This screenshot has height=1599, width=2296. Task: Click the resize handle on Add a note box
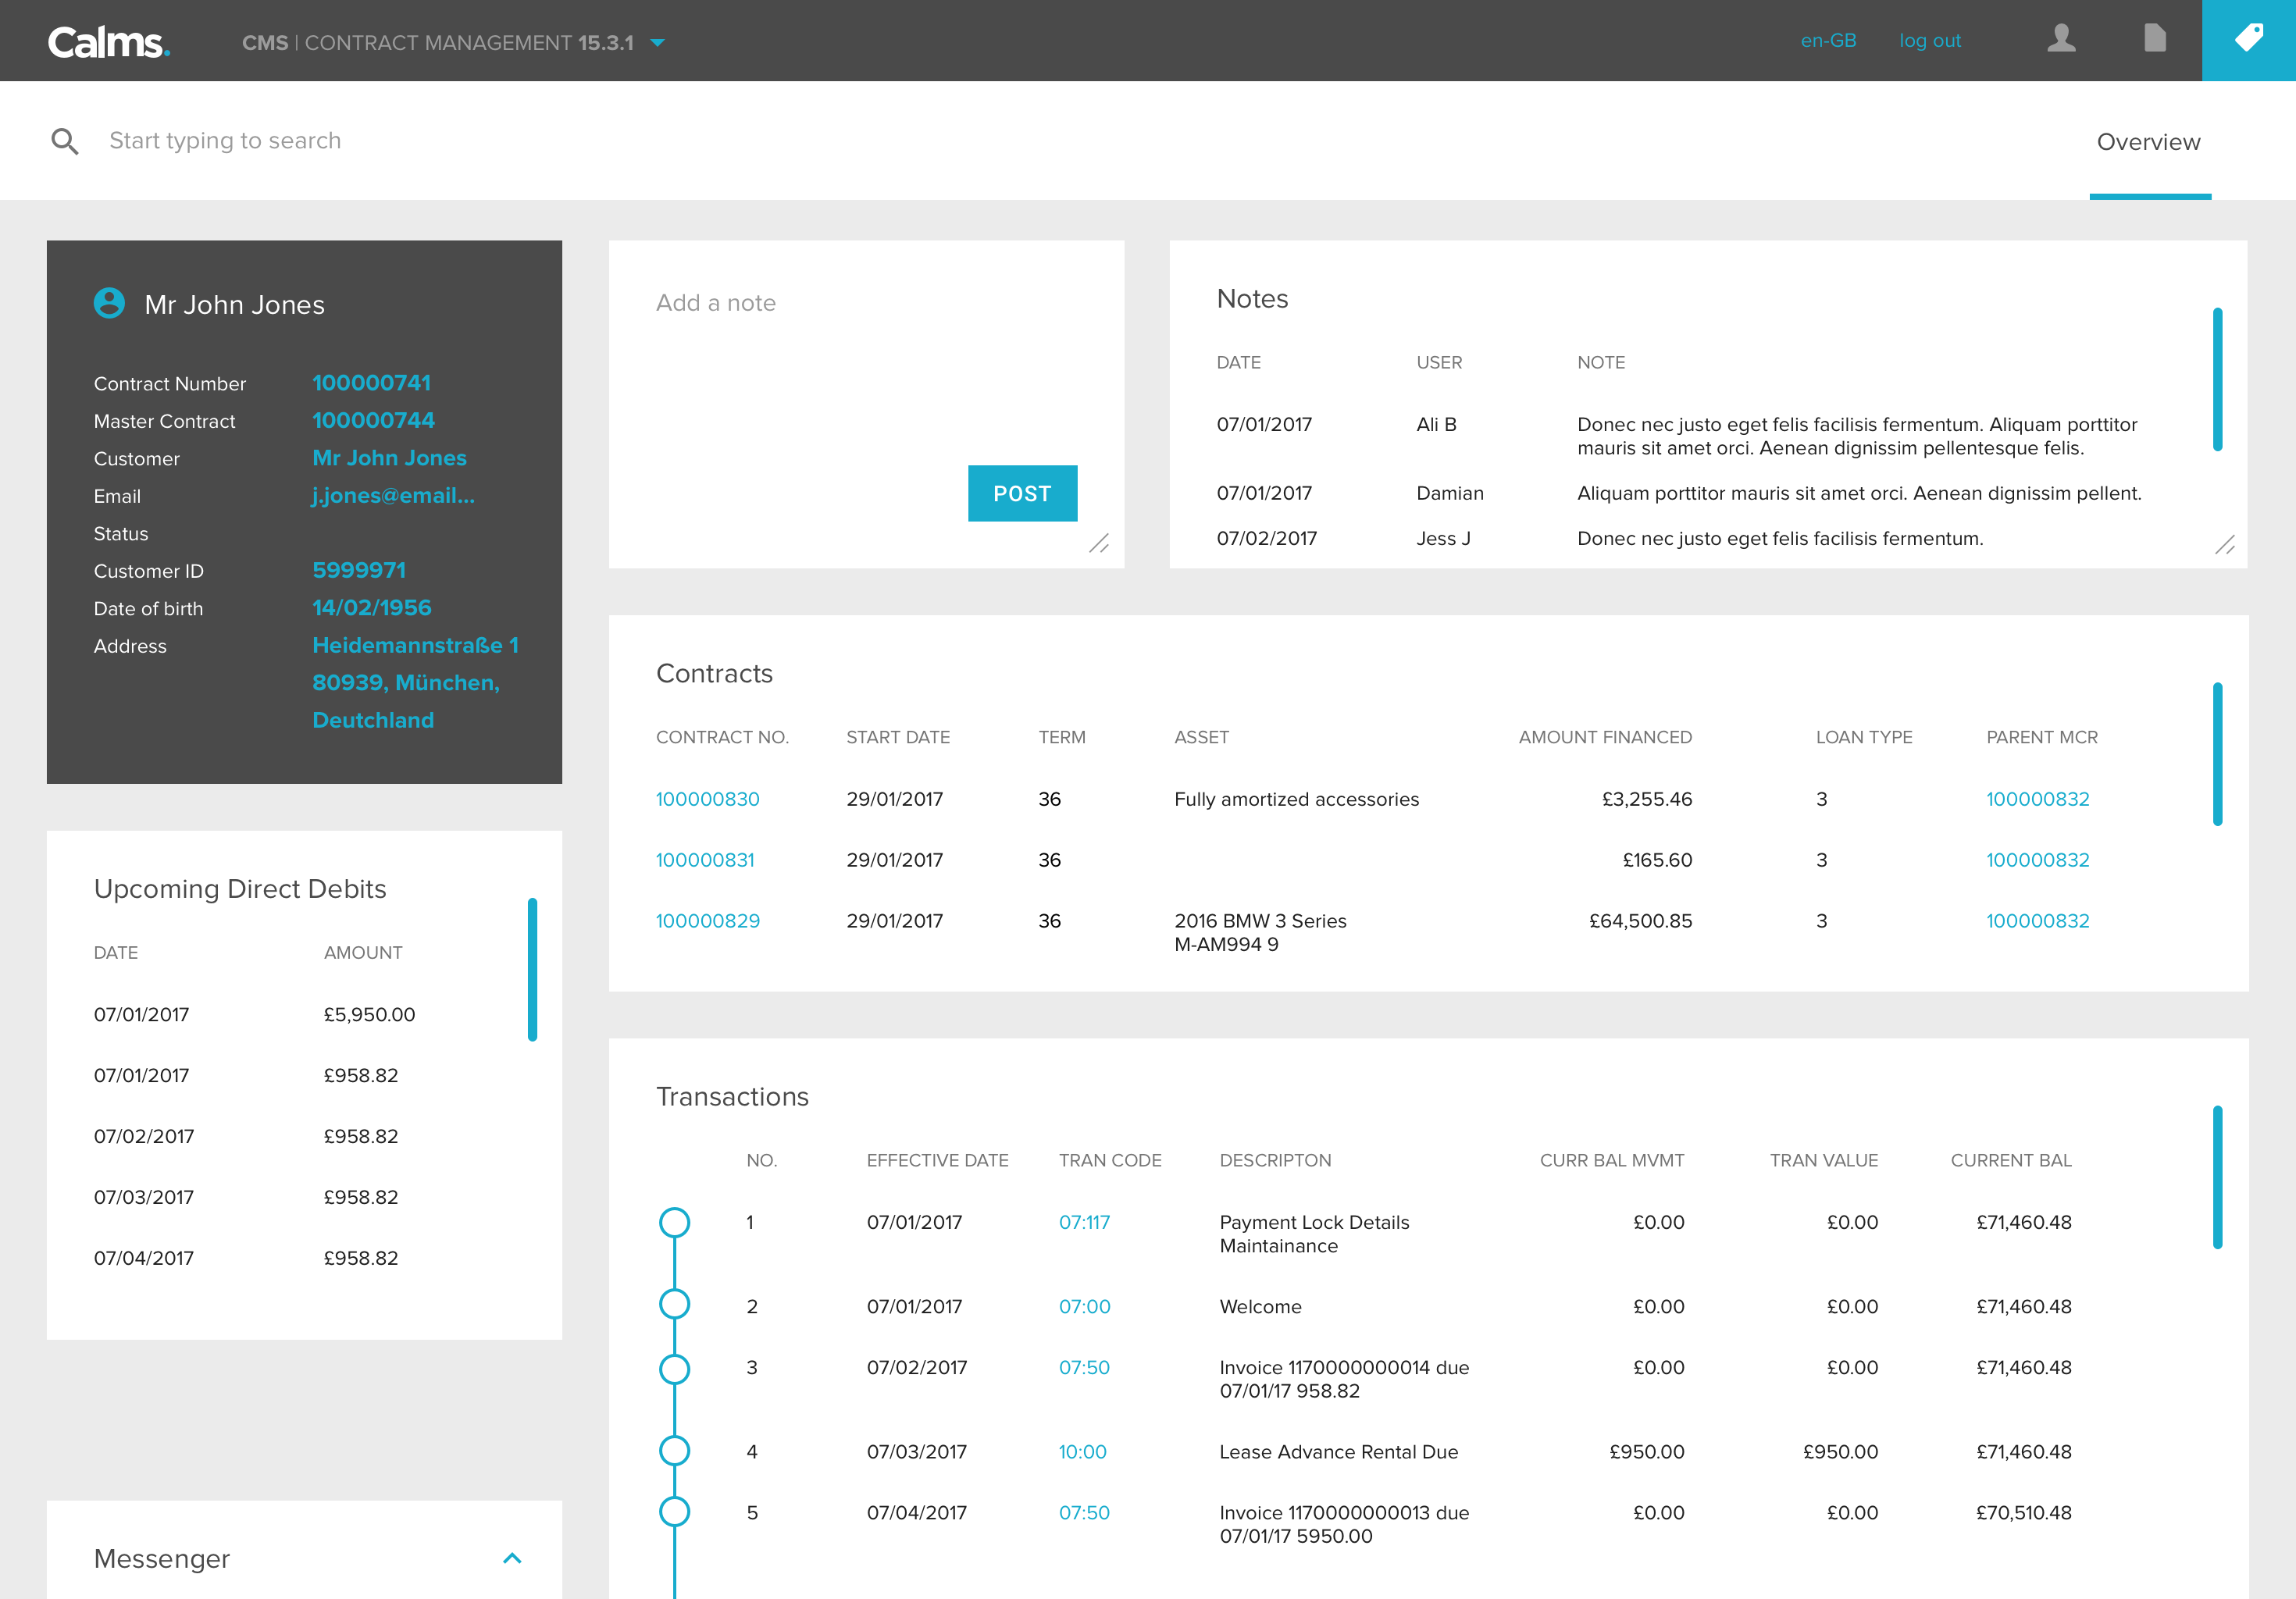pos(1098,544)
